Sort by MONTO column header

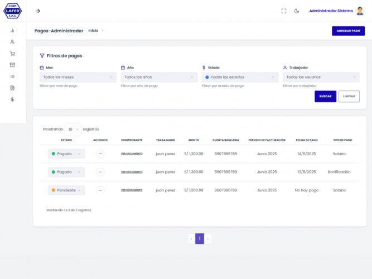coord(194,140)
